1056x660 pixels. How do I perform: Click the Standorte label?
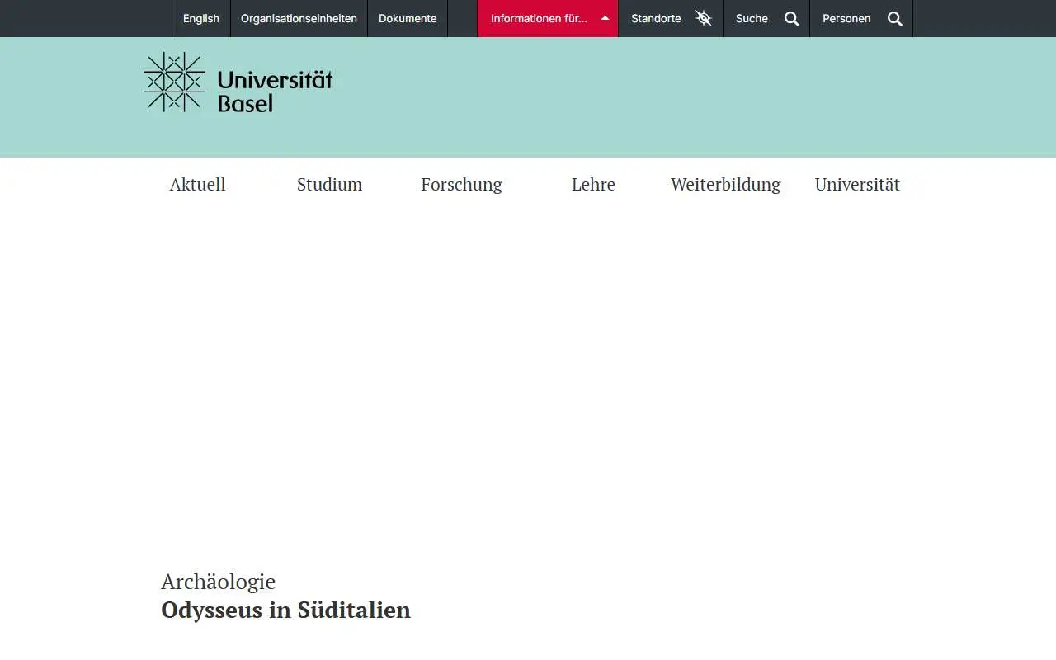[656, 18]
